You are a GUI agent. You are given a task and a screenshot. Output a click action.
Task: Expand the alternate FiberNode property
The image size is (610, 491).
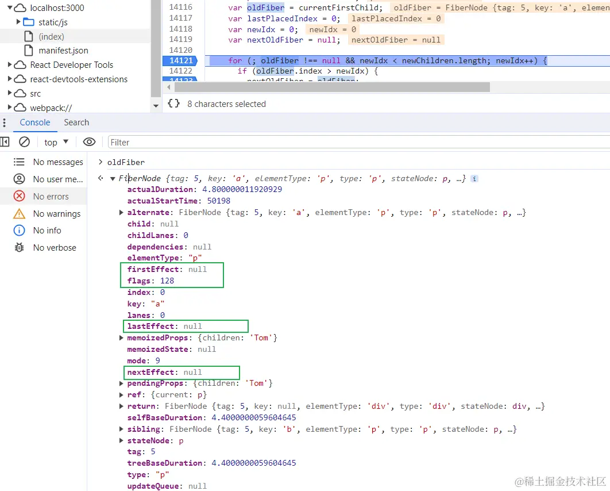(121, 212)
